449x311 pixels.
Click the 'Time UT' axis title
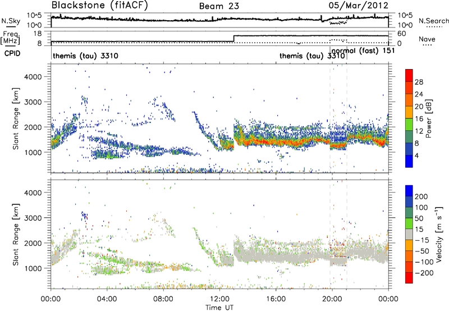pyautogui.click(x=219, y=308)
